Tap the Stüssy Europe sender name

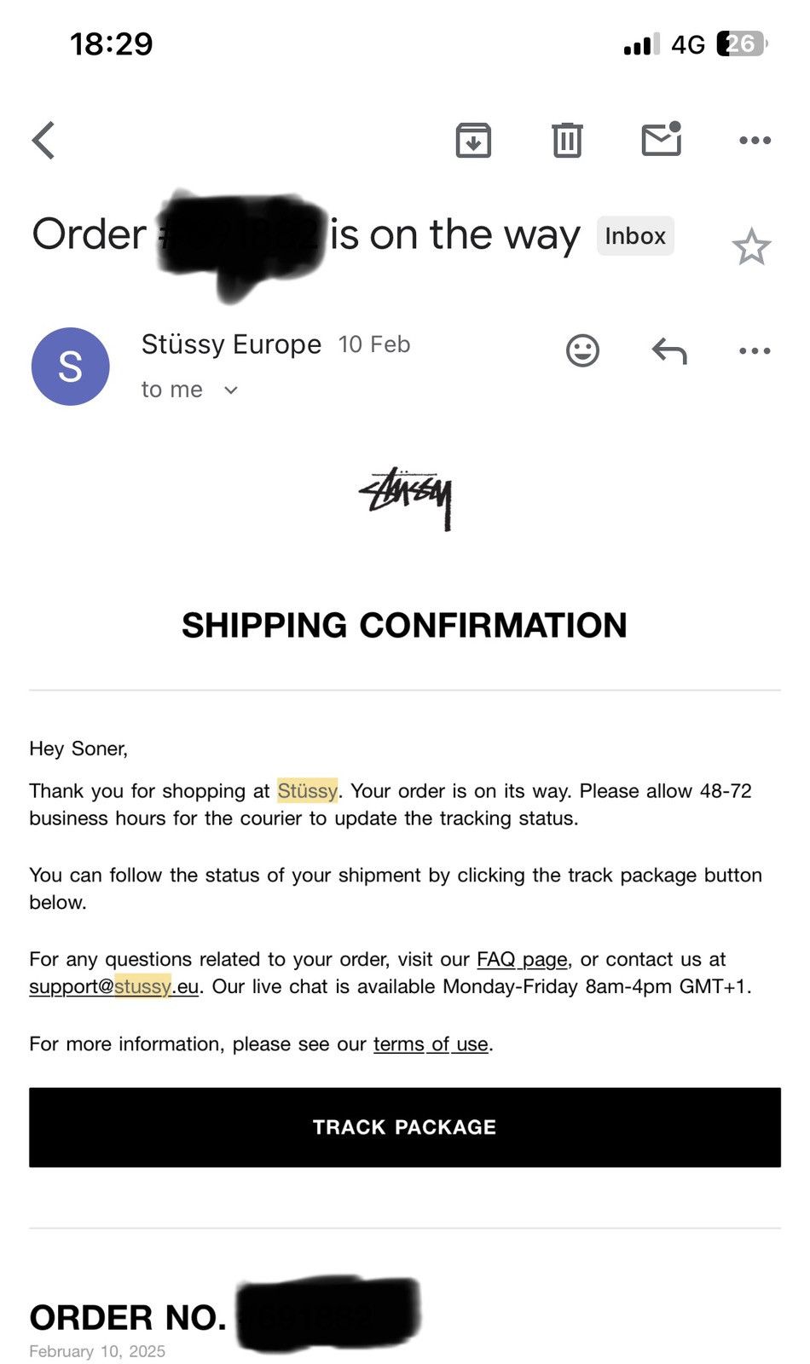(231, 344)
